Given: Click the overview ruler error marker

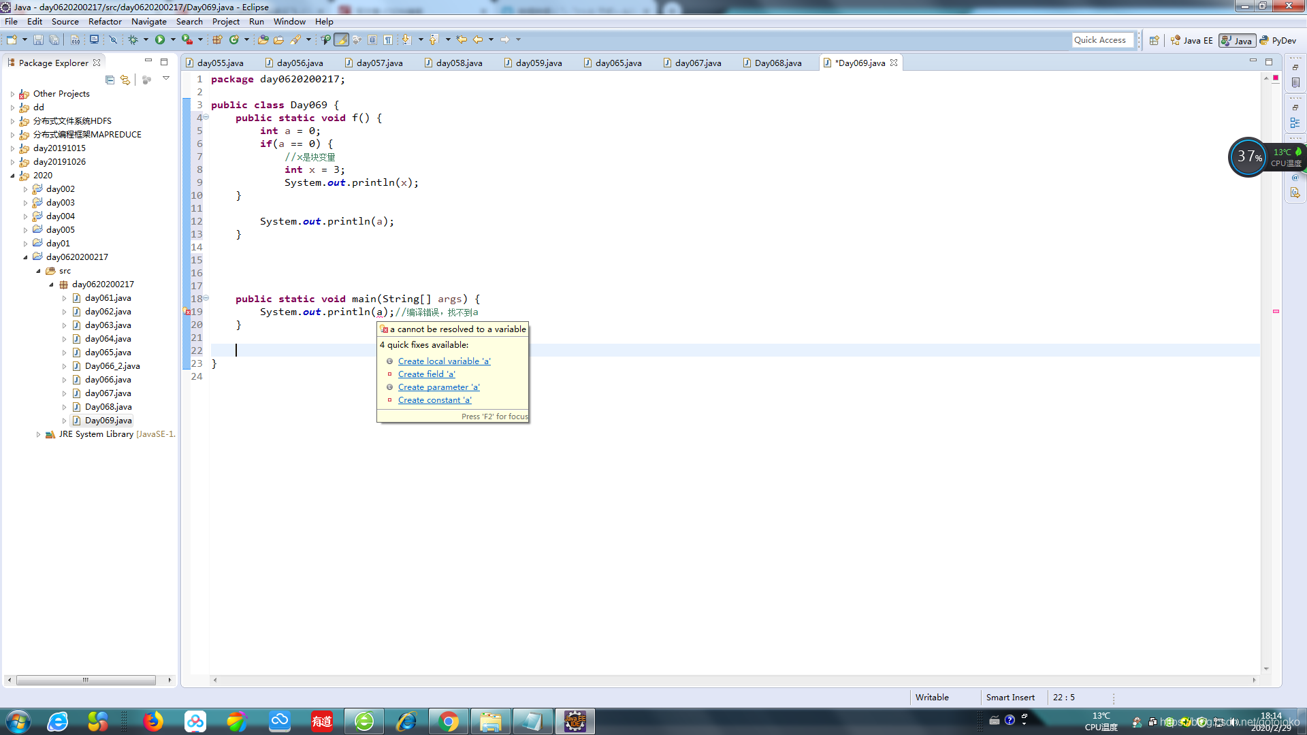Looking at the screenshot, I should click(x=1276, y=312).
